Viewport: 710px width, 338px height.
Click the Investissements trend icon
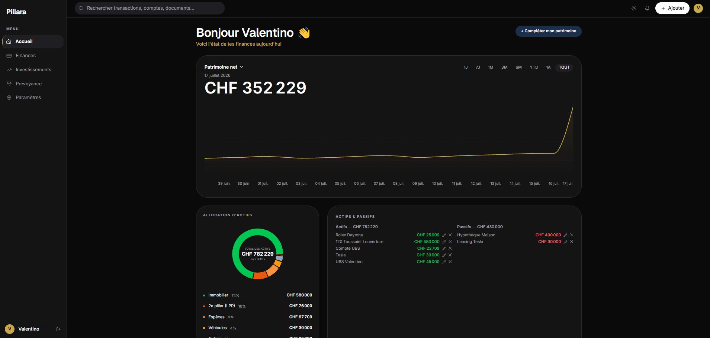click(x=9, y=70)
